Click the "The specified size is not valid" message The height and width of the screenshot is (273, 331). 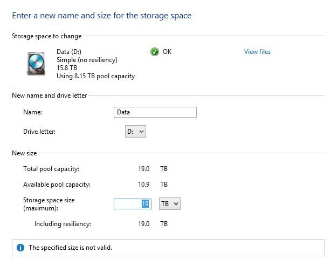(70, 248)
